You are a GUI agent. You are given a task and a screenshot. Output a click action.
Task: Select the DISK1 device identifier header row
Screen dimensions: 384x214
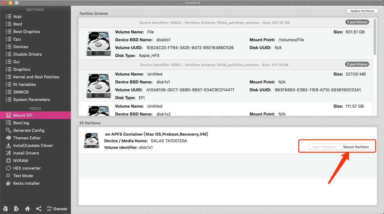225,65
